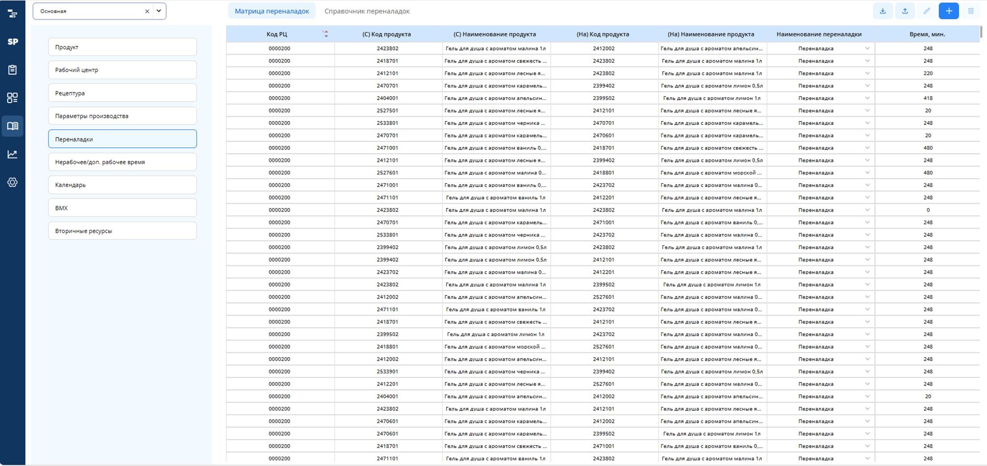Click (На) Код продукта column header
This screenshot has width=987, height=466.
point(603,34)
